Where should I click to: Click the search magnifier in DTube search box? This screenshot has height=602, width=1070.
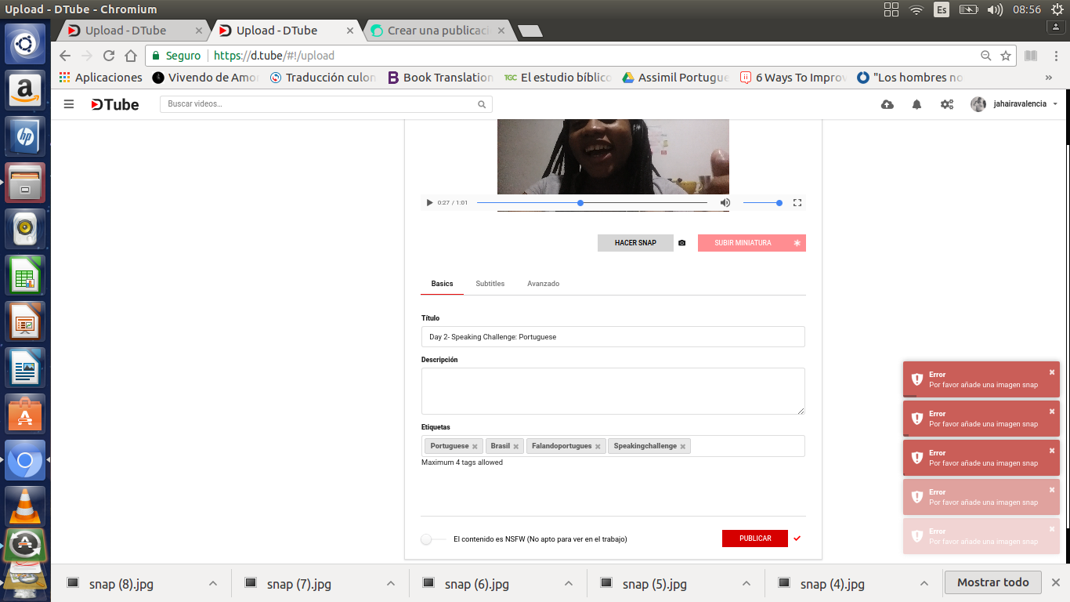(482, 104)
